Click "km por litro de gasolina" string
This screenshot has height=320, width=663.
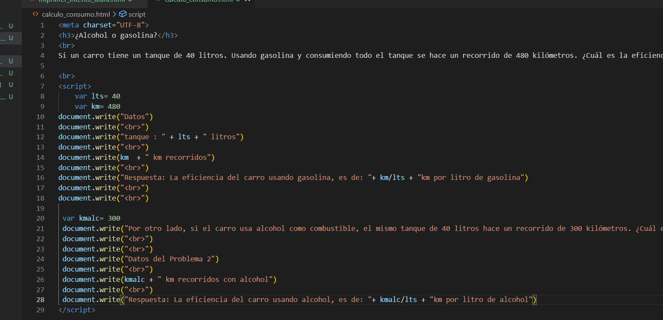pyautogui.click(x=471, y=177)
